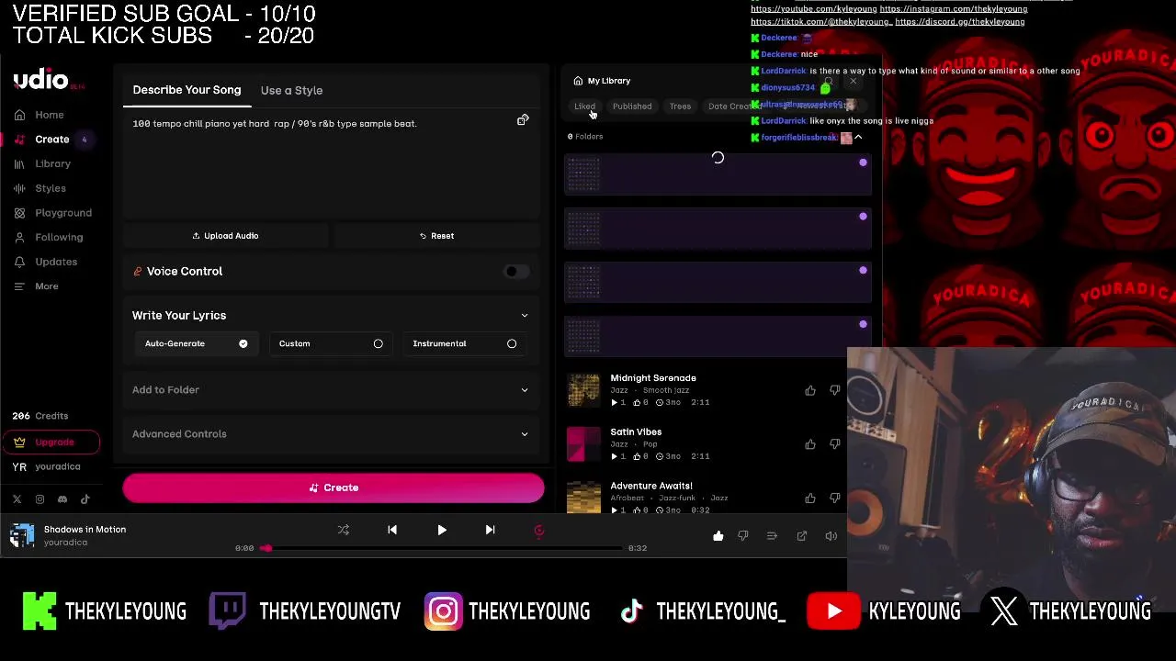The image size is (1176, 661).
Task: Open the X social icon in sidebar
Action: (17, 499)
